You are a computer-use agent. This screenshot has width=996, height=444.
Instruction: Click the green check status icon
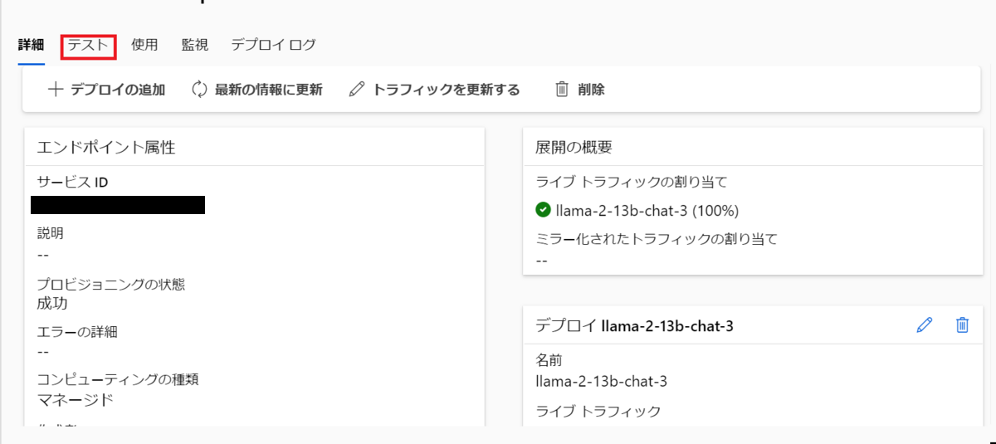(544, 210)
